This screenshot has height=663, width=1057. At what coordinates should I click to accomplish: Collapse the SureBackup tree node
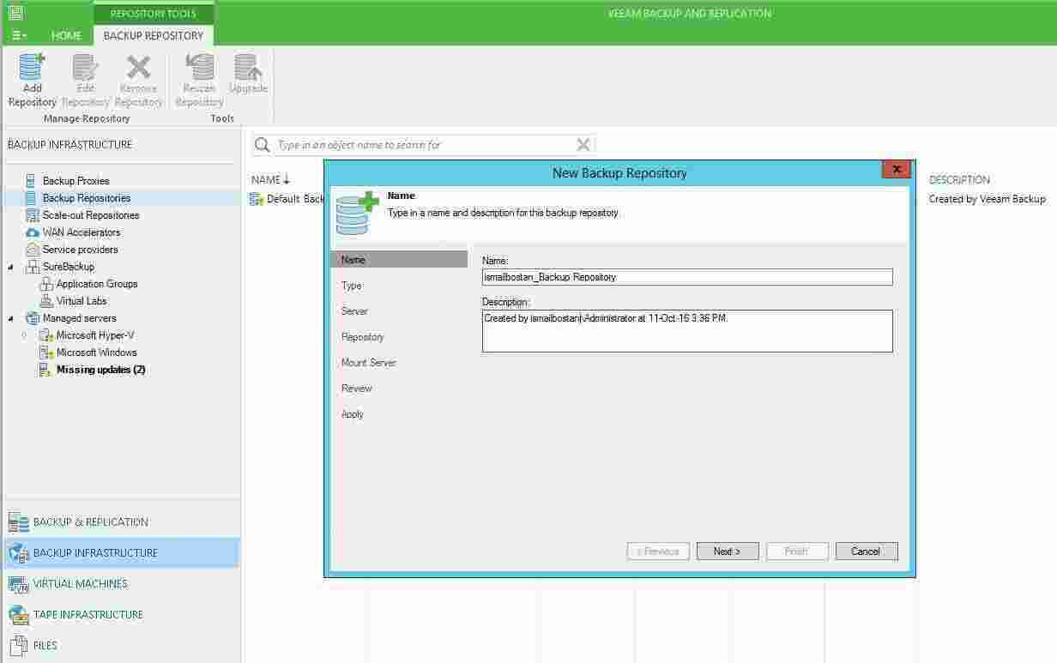(11, 267)
